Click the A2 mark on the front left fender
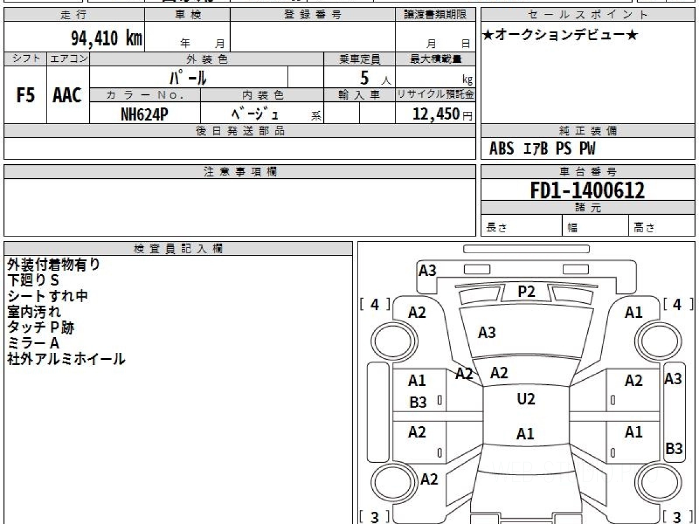Screen dimensions: 699x524 point(417,313)
